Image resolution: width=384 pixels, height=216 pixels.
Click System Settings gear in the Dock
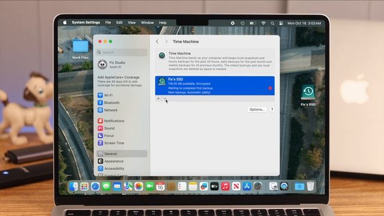tap(257, 187)
